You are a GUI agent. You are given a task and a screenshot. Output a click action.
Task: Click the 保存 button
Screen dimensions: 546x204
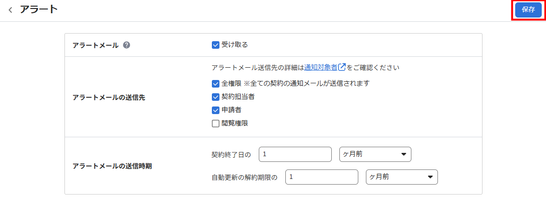point(528,10)
